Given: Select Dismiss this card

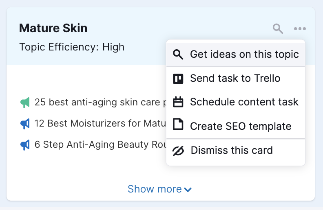Looking at the screenshot, I should point(235,151).
